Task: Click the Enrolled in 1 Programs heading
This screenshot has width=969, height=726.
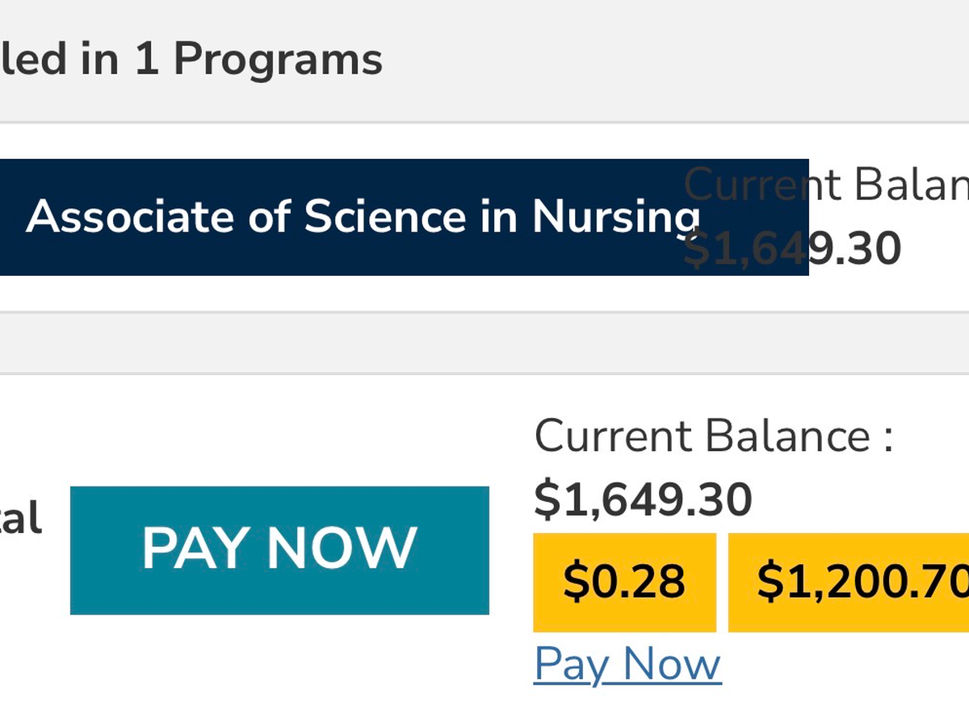Action: tap(191, 60)
